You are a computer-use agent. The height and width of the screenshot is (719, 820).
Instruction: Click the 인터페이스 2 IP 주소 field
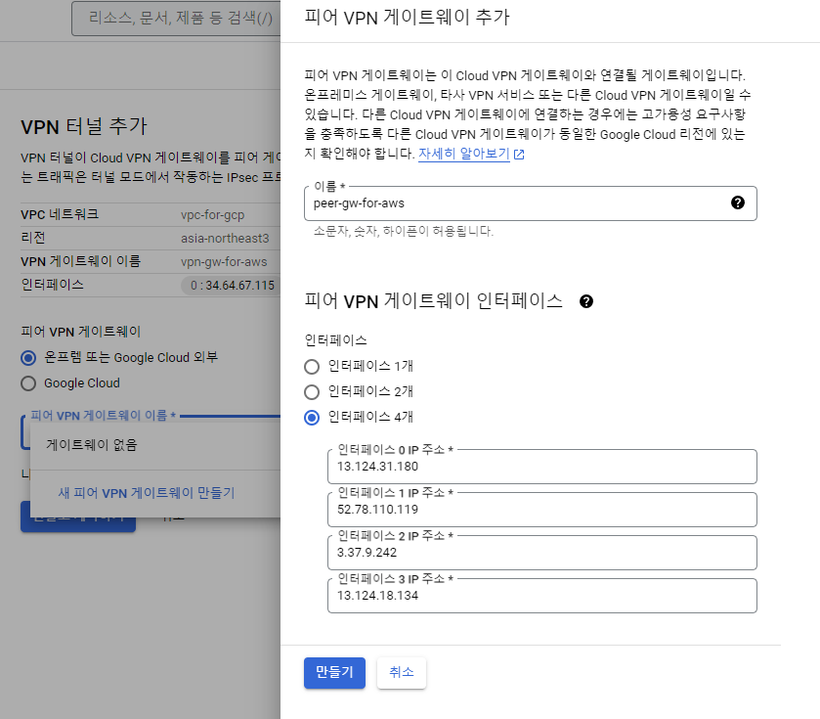[x=541, y=552]
